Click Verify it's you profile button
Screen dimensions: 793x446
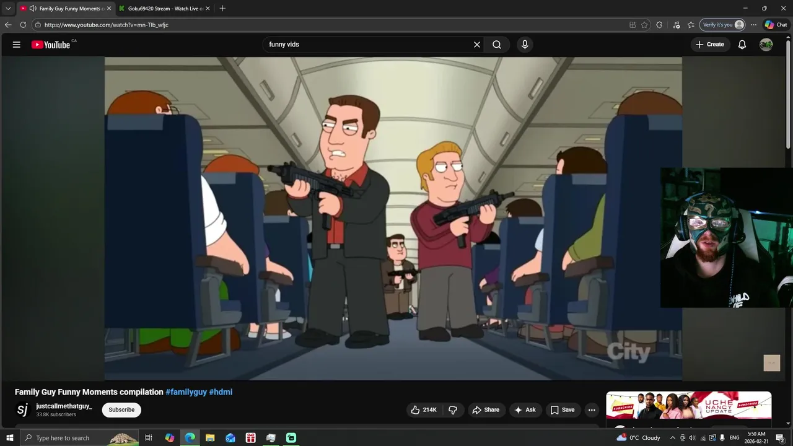coord(722,25)
